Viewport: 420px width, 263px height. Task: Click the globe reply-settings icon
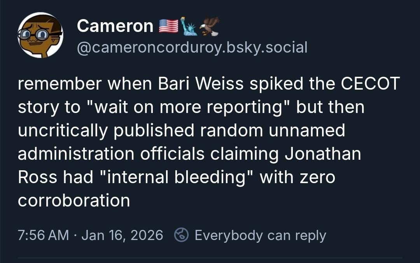[x=181, y=235]
